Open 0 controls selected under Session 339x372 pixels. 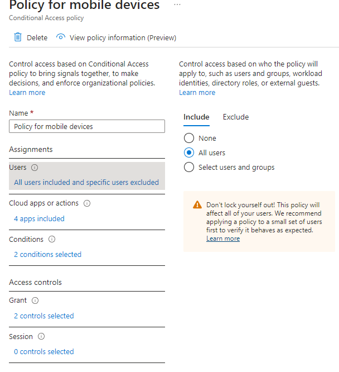click(x=44, y=351)
